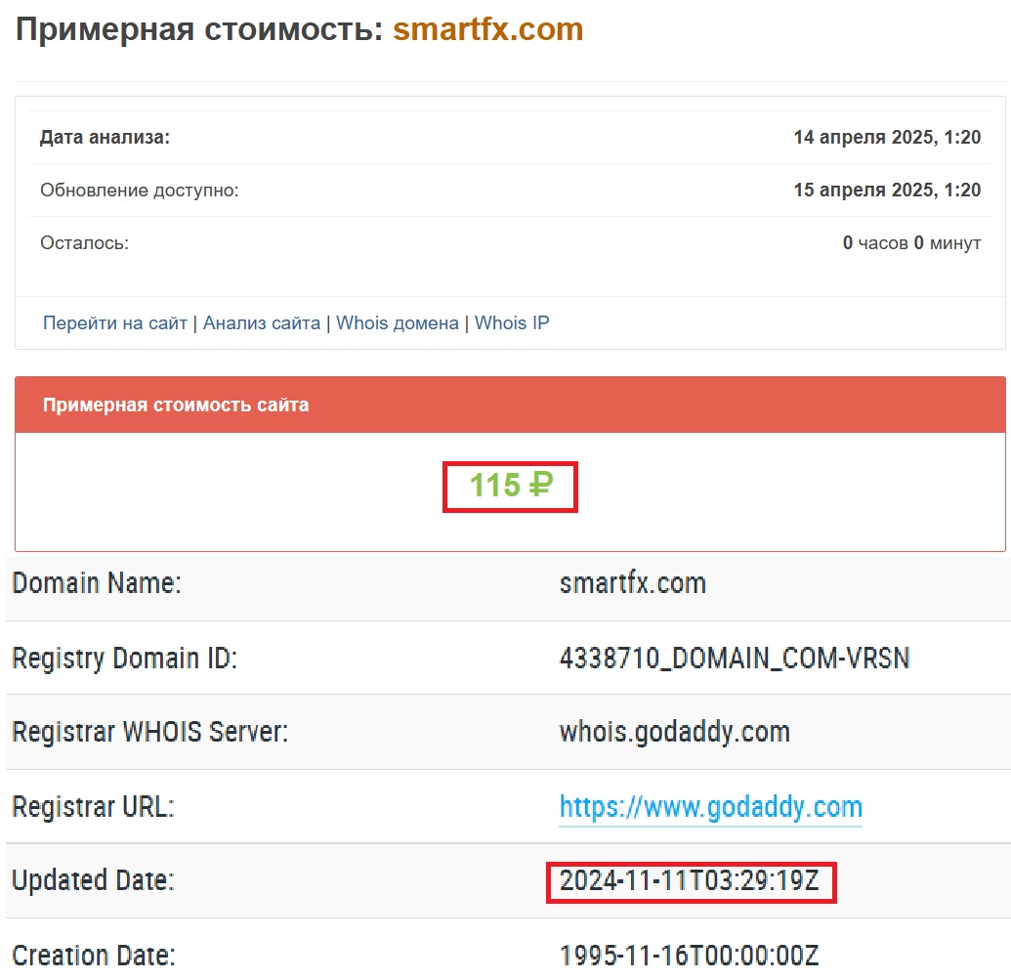This screenshot has height=980, width=1011.
Task: Click the "Registrar WHOIS Server:" label
Action: pos(149,732)
